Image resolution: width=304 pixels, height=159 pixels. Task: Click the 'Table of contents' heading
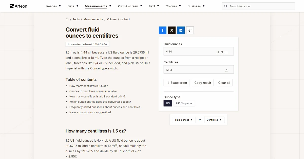pyautogui.click(x=81, y=79)
